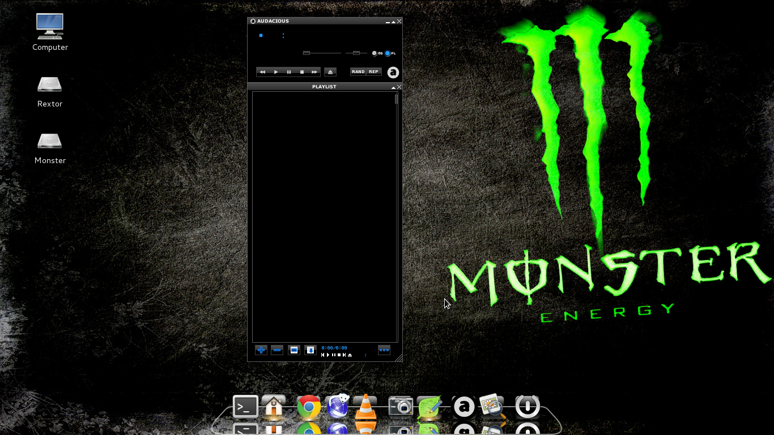774x435 pixels.
Task: Click the balance slider handle
Action: click(x=356, y=53)
